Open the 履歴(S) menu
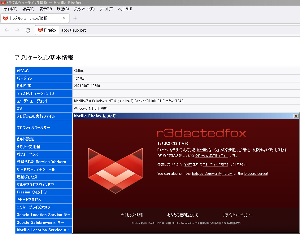300x234 pixels. click(63, 9)
